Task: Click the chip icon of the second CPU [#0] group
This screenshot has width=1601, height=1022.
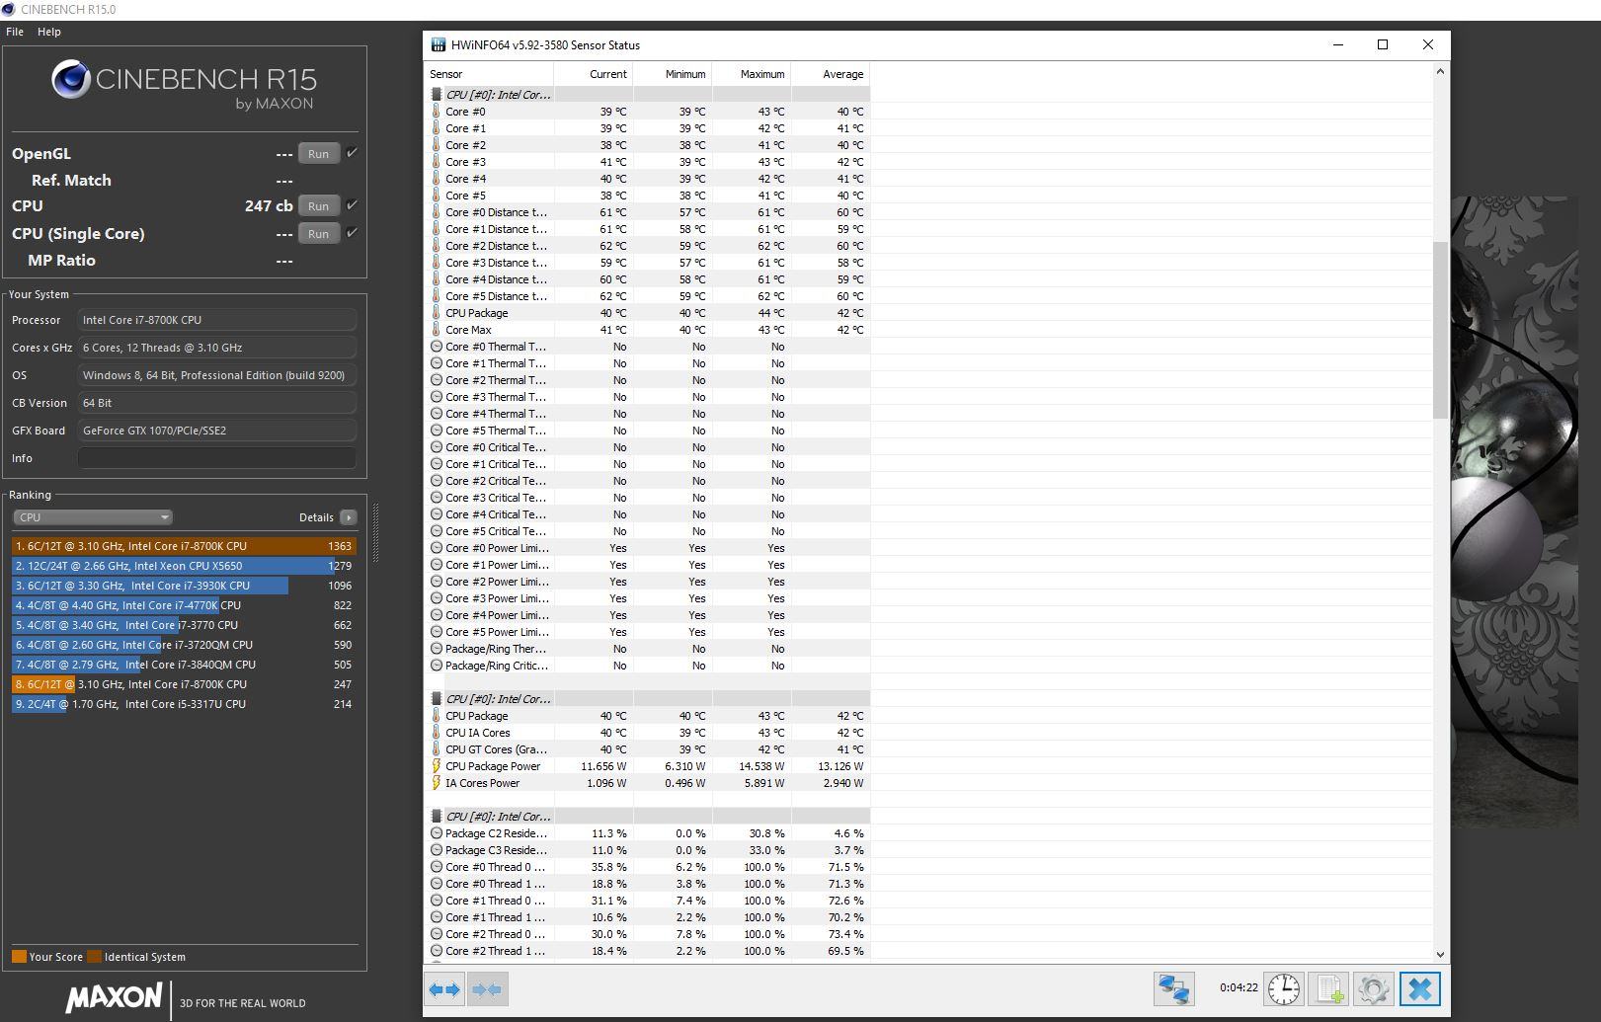Action: (437, 699)
